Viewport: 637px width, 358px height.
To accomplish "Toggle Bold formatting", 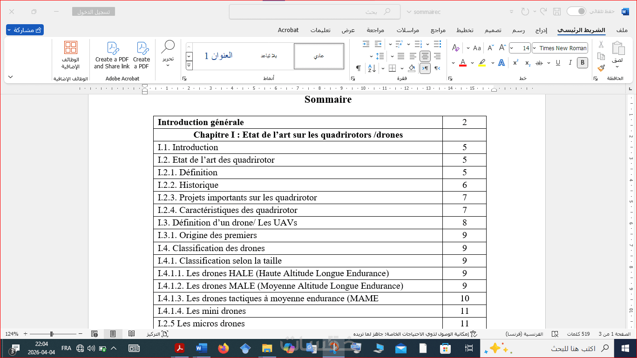I will pyautogui.click(x=582, y=63).
